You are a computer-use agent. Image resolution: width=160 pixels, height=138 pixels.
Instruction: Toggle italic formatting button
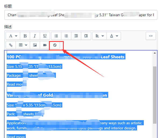click(35, 36)
